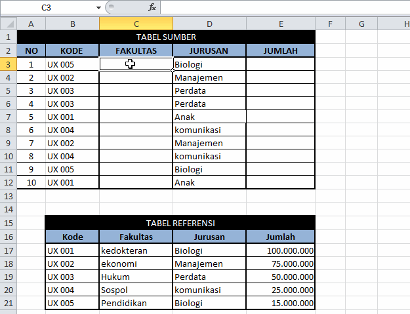
Task: Click the Insert Function fx icon
Action: pyautogui.click(x=152, y=7)
